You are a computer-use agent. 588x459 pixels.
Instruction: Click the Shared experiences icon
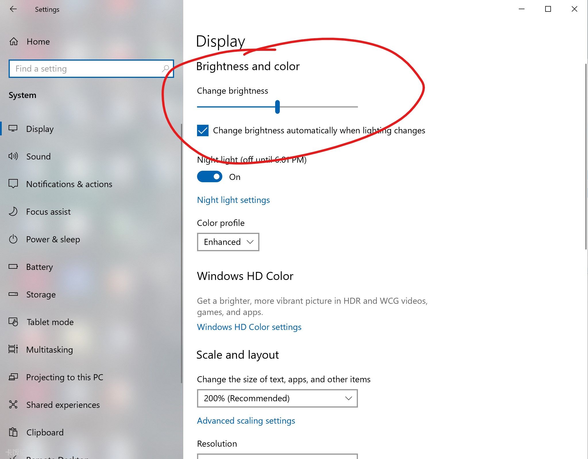tap(13, 404)
